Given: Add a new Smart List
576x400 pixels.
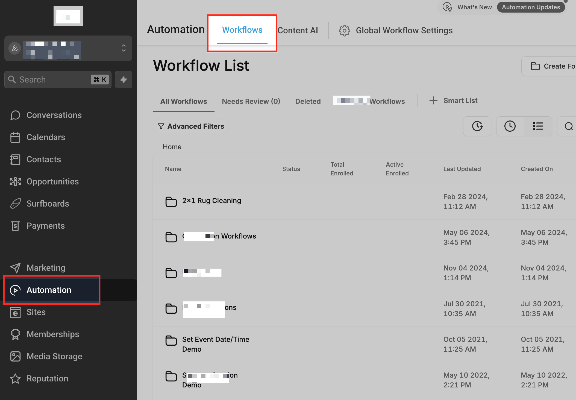Looking at the screenshot, I should coord(454,101).
